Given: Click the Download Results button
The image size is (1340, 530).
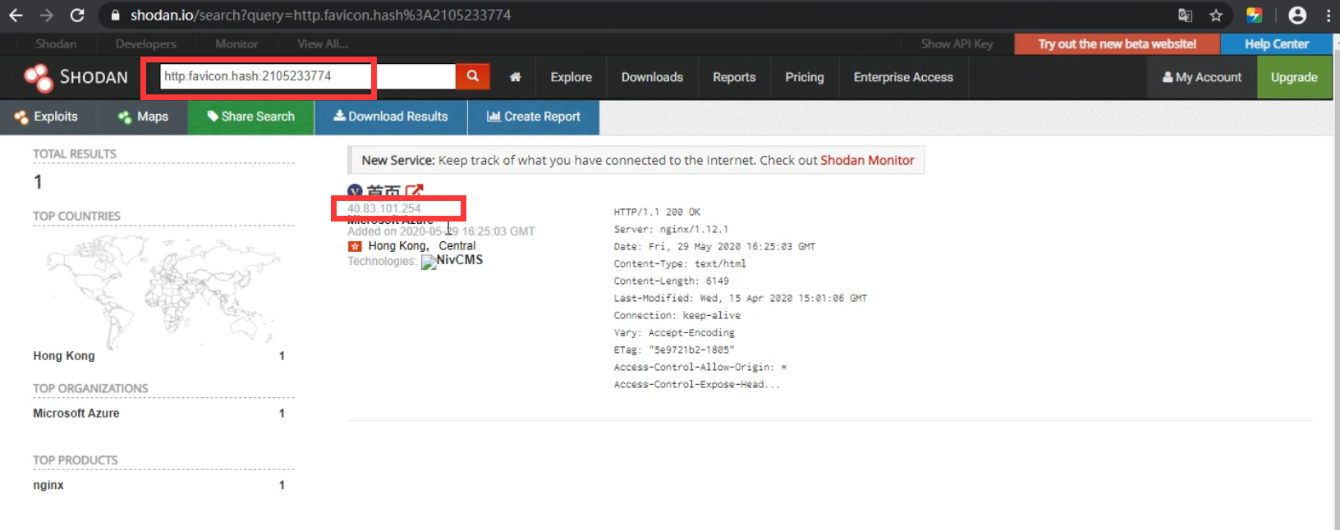Looking at the screenshot, I should tap(391, 117).
